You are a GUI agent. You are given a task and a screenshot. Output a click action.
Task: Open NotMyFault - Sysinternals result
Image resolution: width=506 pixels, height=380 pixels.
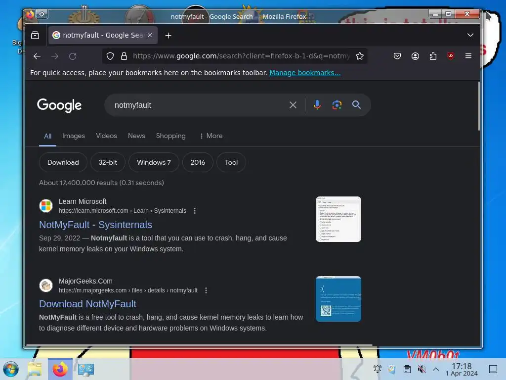[95, 225]
